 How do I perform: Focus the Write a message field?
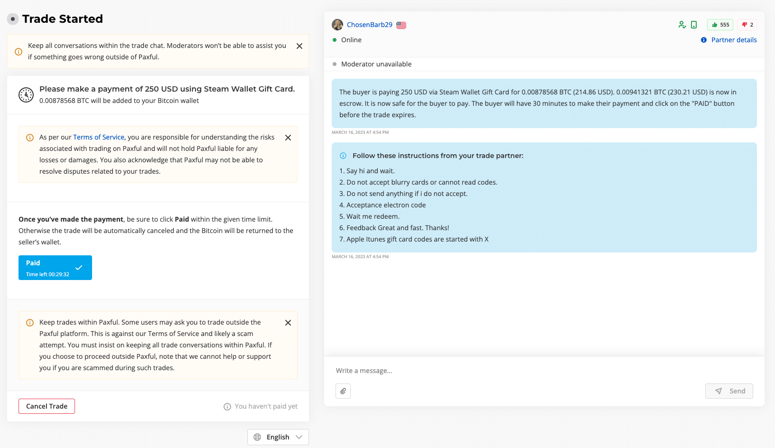point(544,371)
